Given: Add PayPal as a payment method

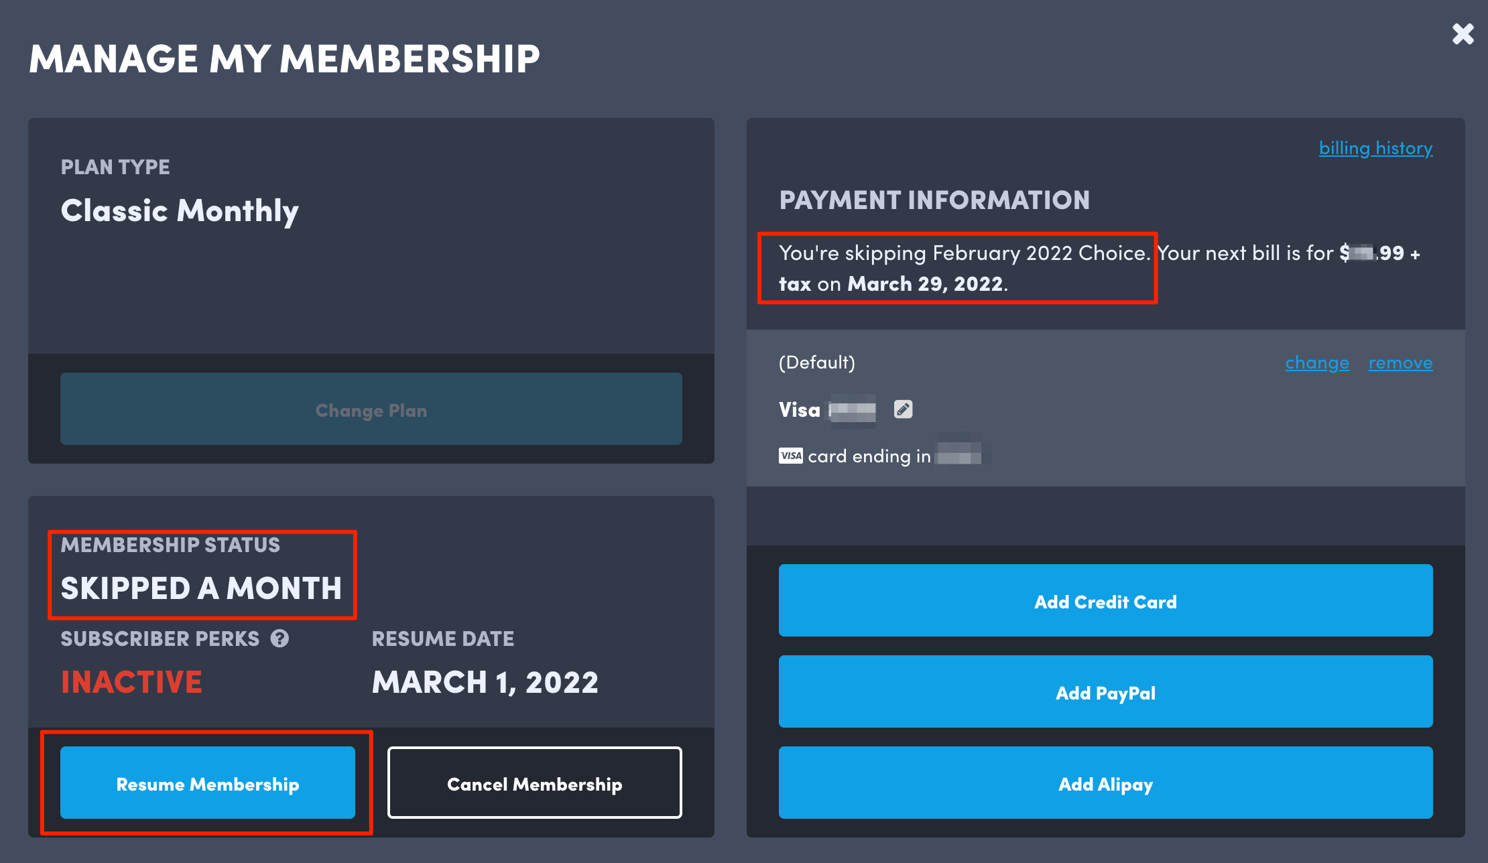Looking at the screenshot, I should (1105, 692).
